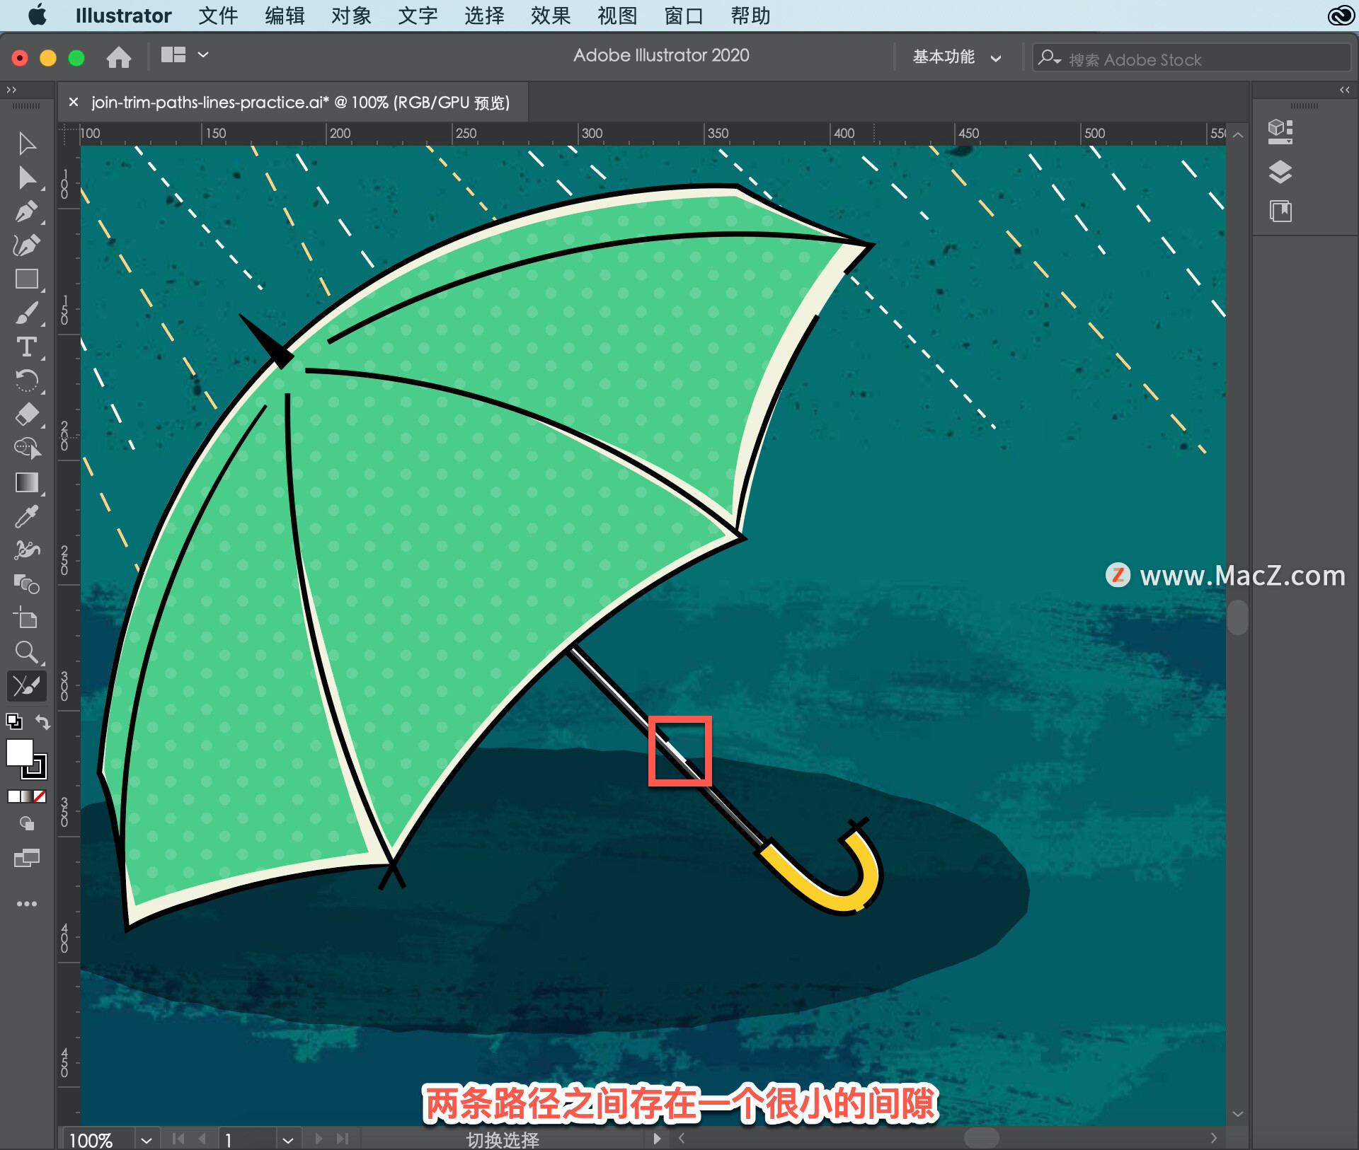Swap fill and stroke colors
The height and width of the screenshot is (1150, 1359).
coord(43,722)
